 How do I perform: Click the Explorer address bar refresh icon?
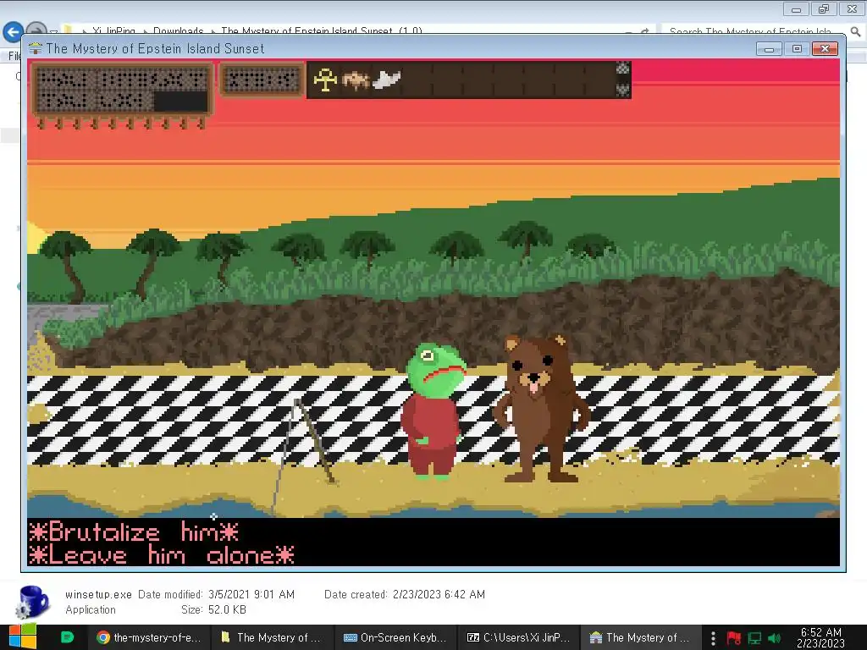point(644,31)
